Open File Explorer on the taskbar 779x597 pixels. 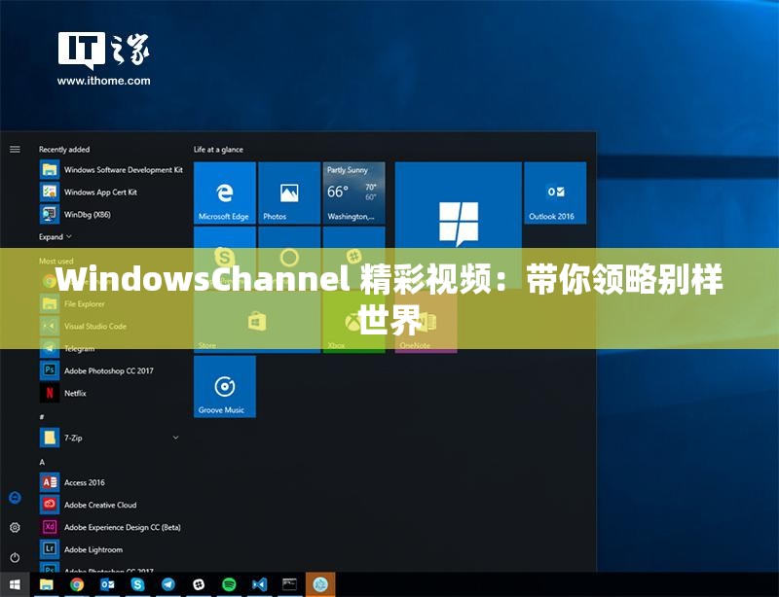click(46, 584)
